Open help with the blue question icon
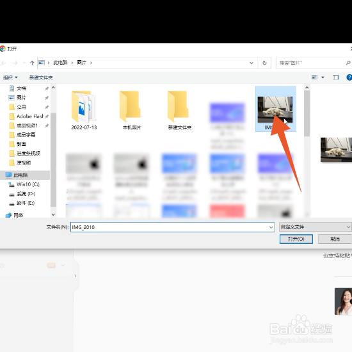 tap(349, 77)
